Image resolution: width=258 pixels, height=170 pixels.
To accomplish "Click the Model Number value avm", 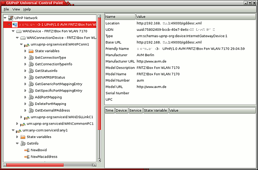I will click(140, 81).
